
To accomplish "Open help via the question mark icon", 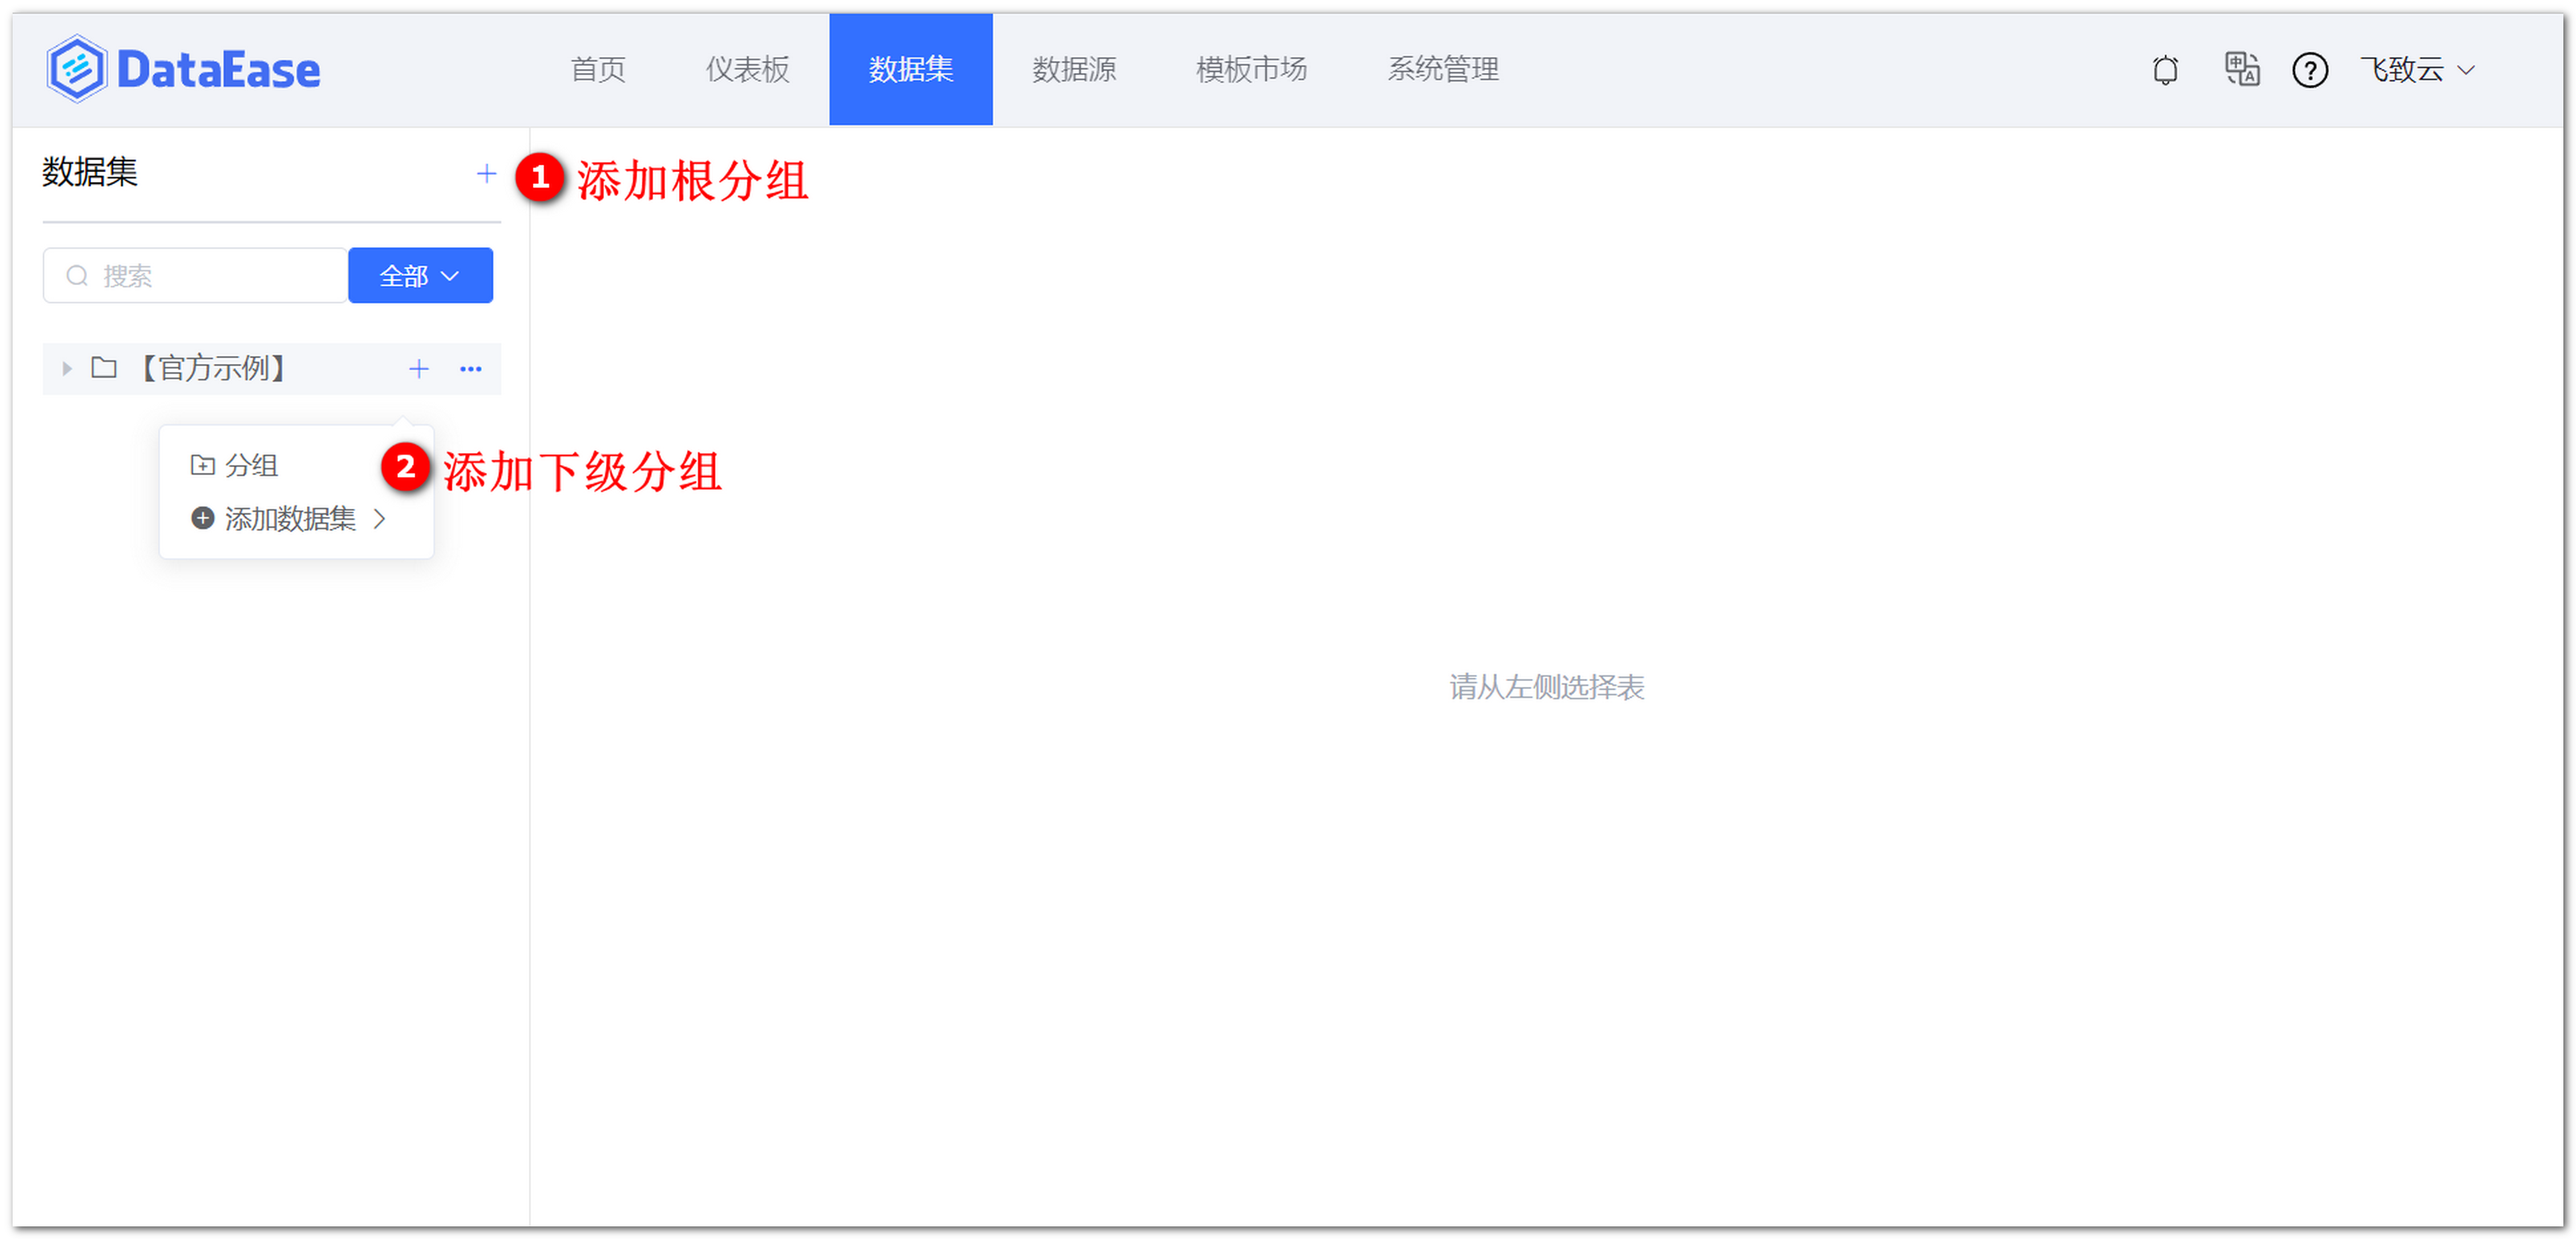I will (x=2310, y=69).
